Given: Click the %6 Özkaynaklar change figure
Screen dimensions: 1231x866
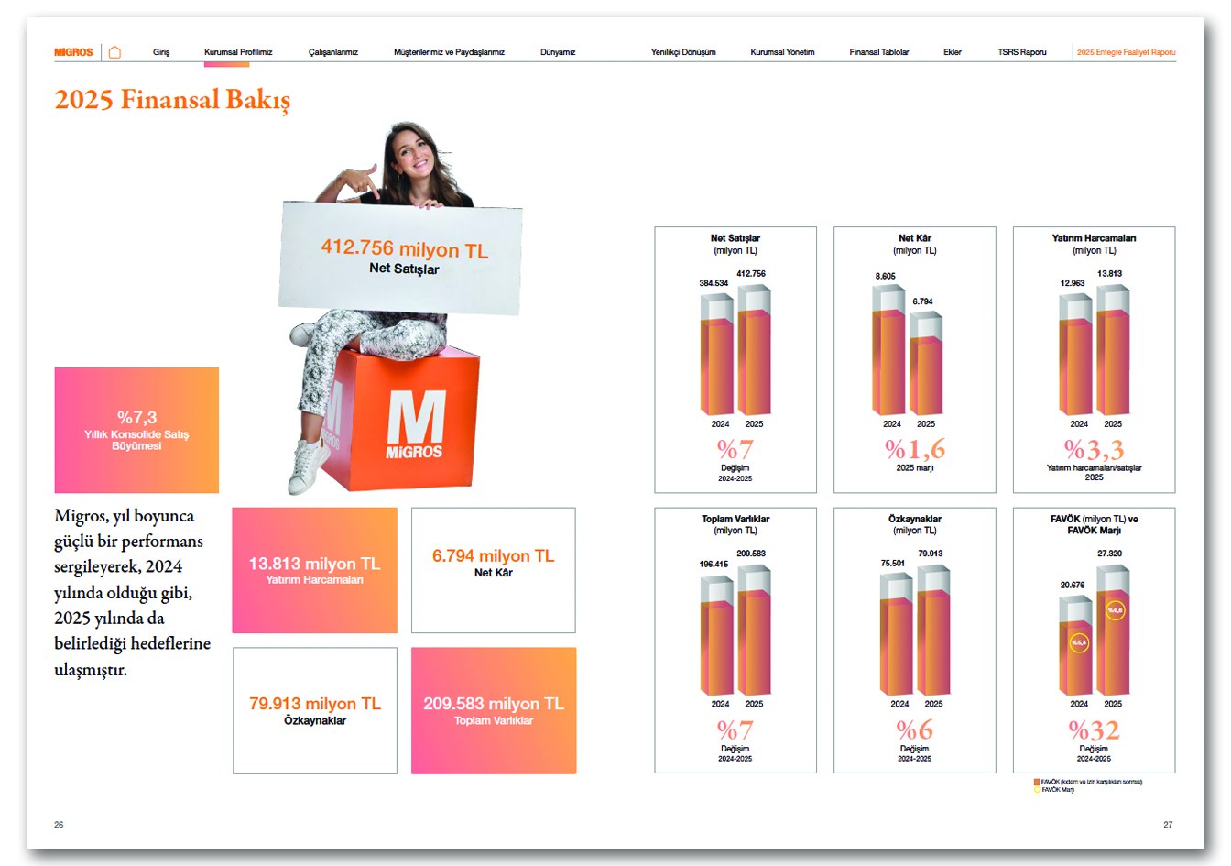Looking at the screenshot, I should coord(915,730).
